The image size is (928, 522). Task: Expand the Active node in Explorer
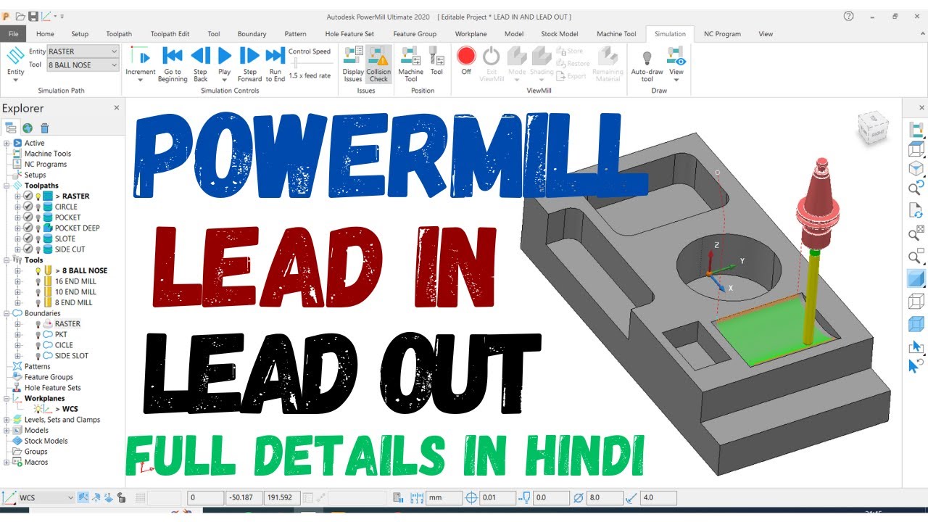pos(7,143)
